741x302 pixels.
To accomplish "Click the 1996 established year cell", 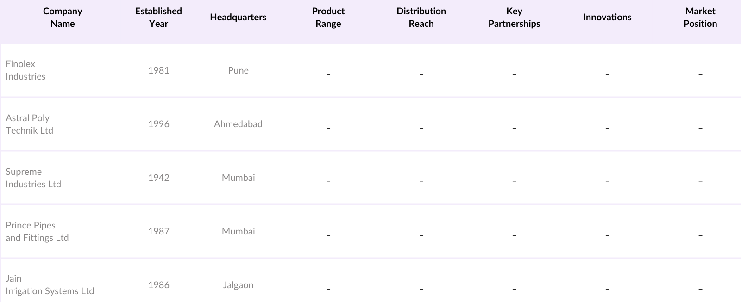I will [158, 124].
